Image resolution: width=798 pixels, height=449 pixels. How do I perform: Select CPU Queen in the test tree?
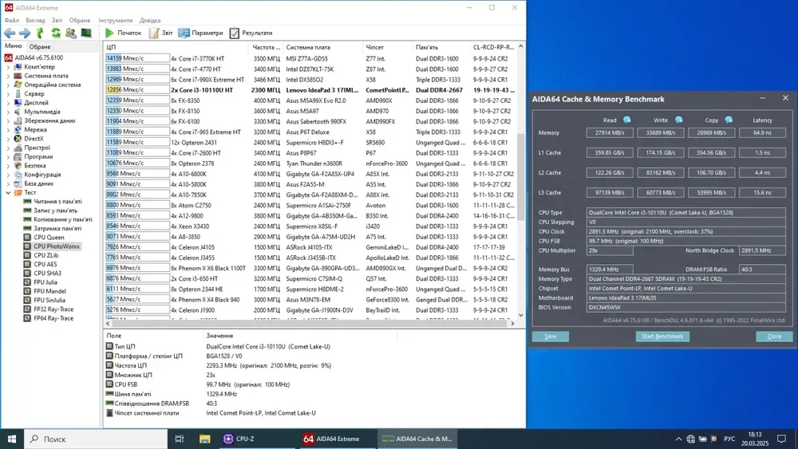[x=48, y=237]
